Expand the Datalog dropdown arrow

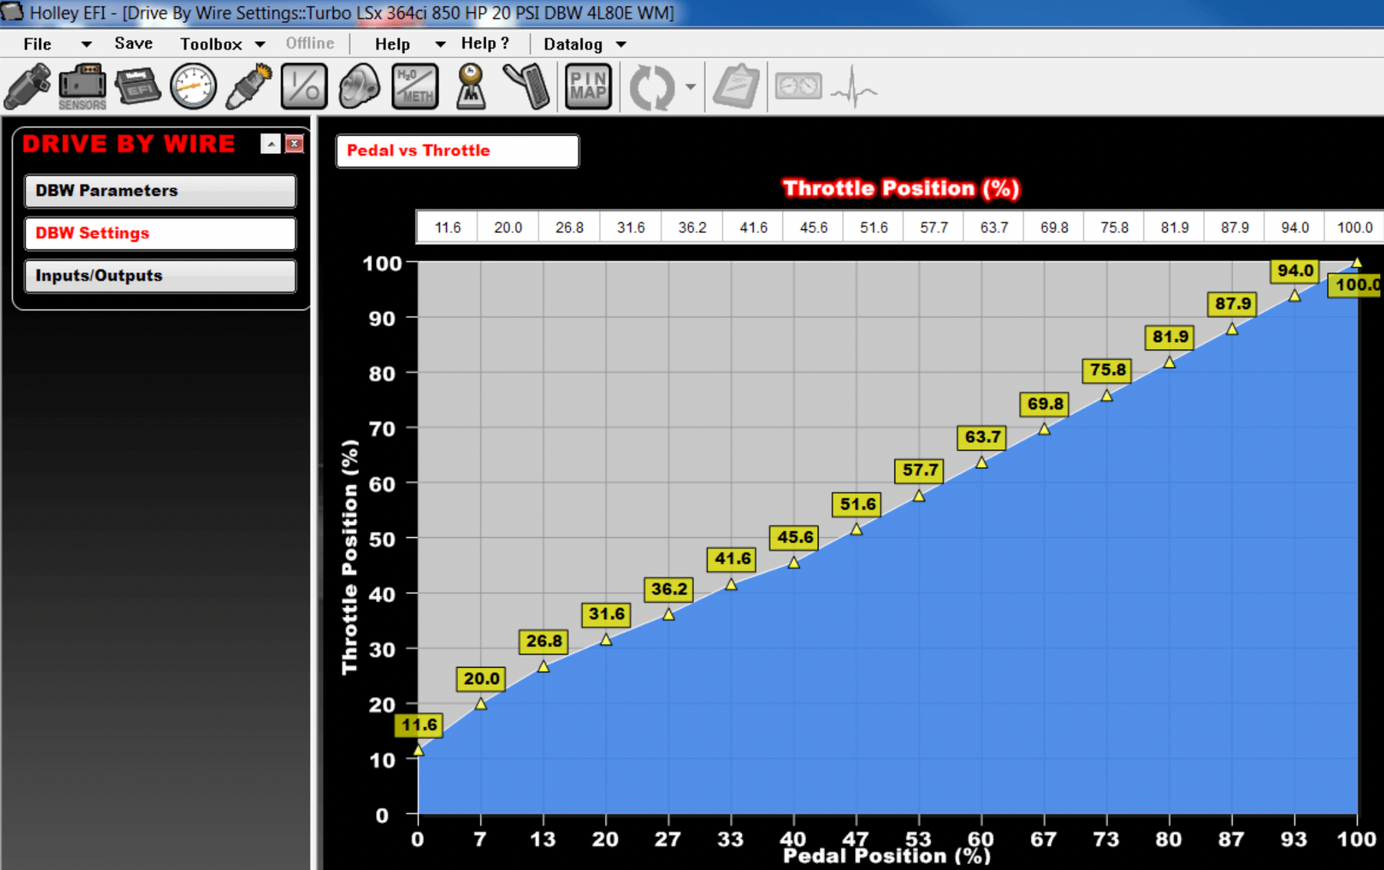click(x=621, y=45)
